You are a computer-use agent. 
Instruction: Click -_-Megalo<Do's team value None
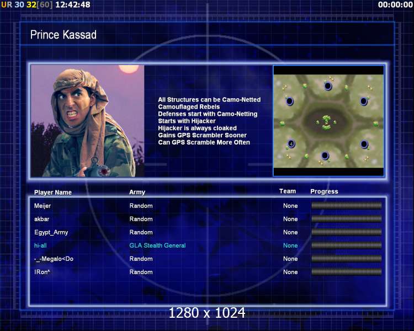pyautogui.click(x=290, y=259)
